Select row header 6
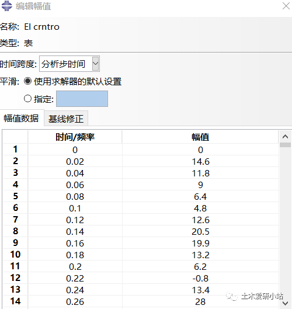This screenshot has width=292, height=309. pos(15,208)
